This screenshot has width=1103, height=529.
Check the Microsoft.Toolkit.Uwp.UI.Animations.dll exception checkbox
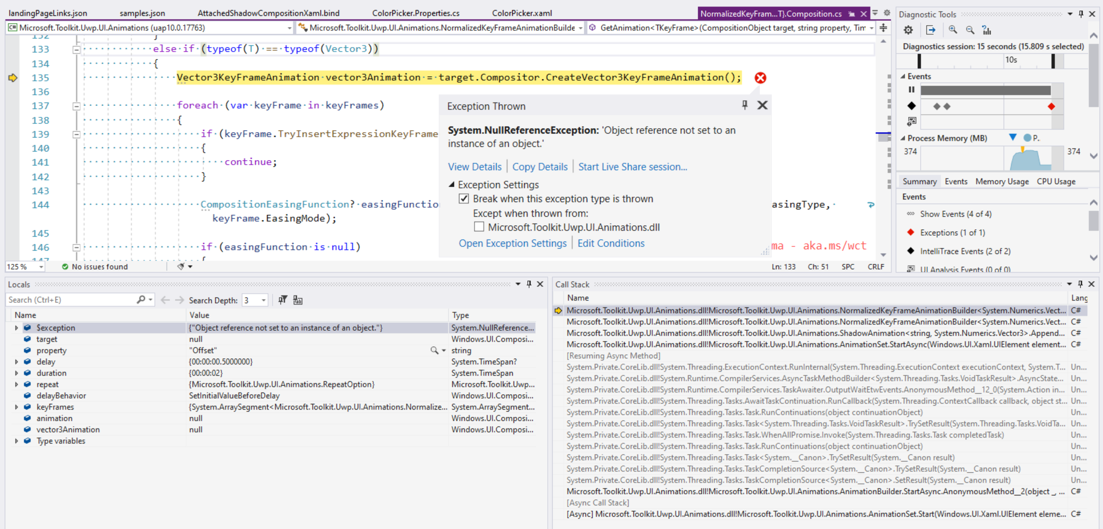point(479,227)
